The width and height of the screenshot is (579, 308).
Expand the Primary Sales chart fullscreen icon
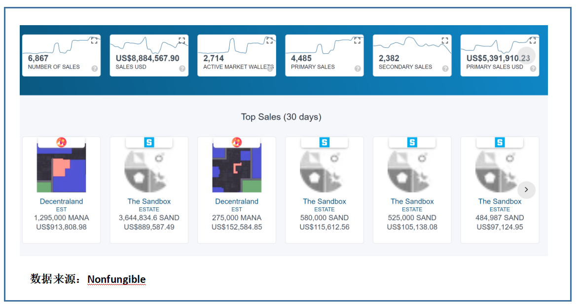tap(357, 40)
